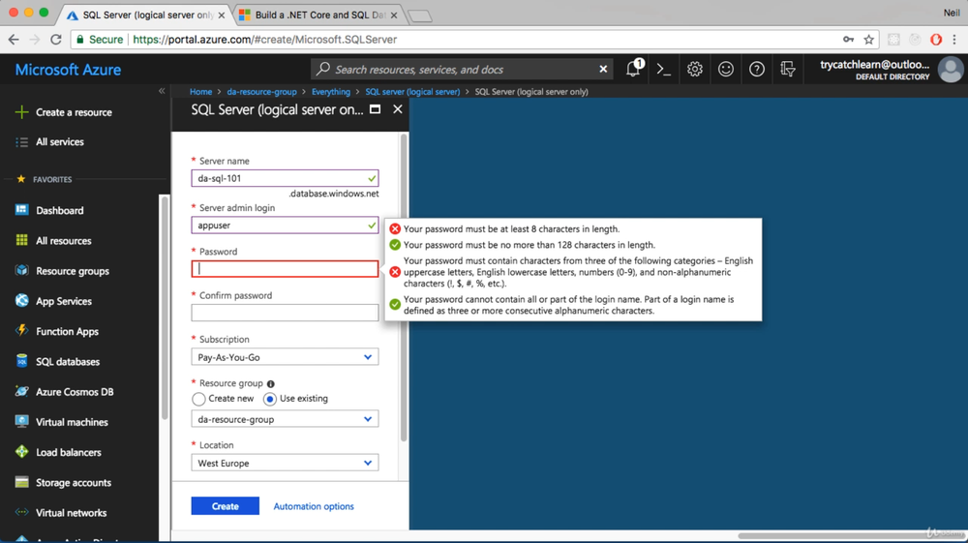Screen dimensions: 968x543
Task: Open directory and subscription filter icon
Action: (787, 69)
